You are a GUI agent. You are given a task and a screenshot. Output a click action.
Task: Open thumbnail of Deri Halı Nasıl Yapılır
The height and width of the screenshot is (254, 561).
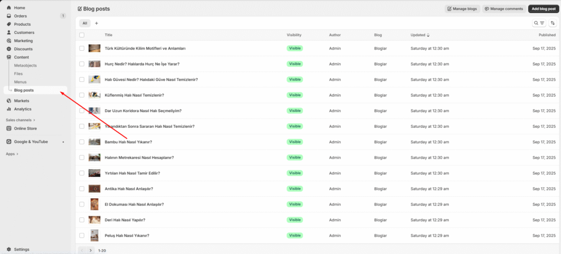pos(94,220)
